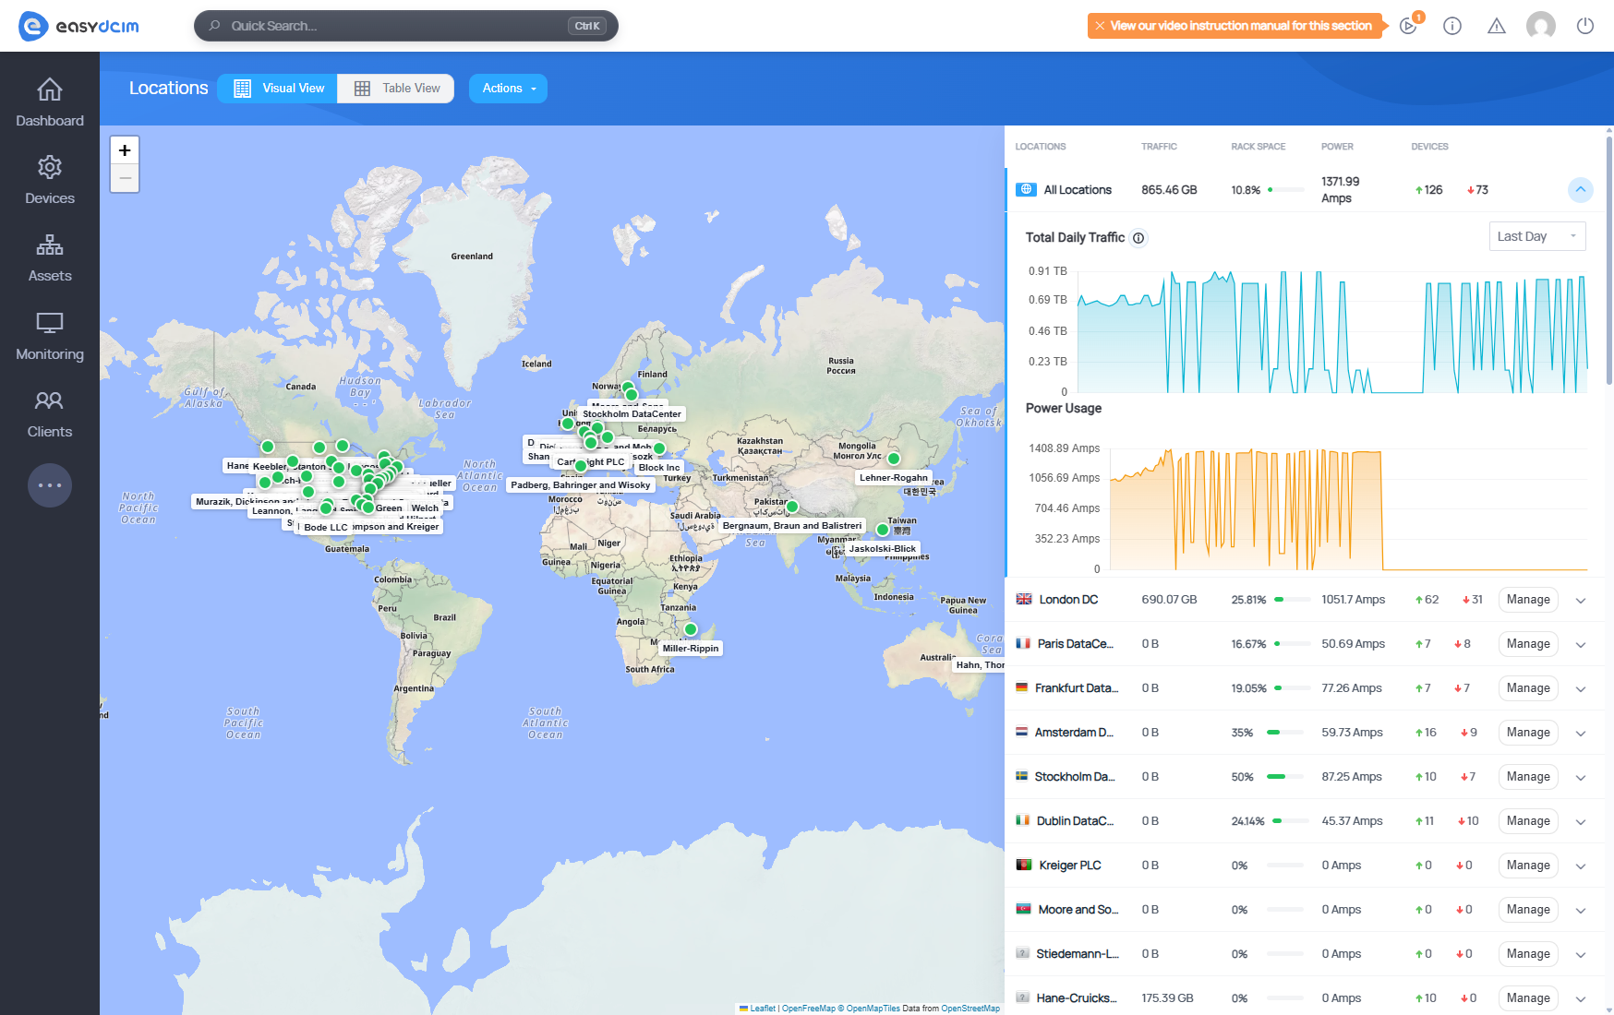The height and width of the screenshot is (1015, 1614).
Task: Click the Jaskolski-Blick map marker
Action: [x=882, y=530]
